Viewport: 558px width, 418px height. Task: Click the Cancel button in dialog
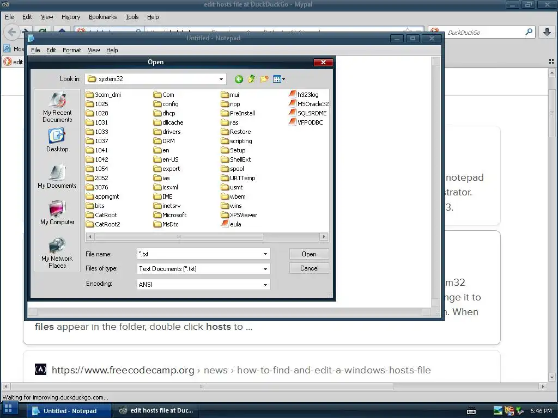point(309,268)
